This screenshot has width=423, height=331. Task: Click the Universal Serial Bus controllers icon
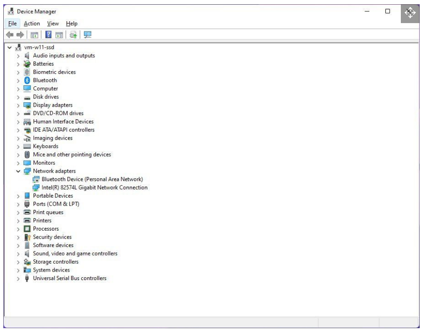27,278
